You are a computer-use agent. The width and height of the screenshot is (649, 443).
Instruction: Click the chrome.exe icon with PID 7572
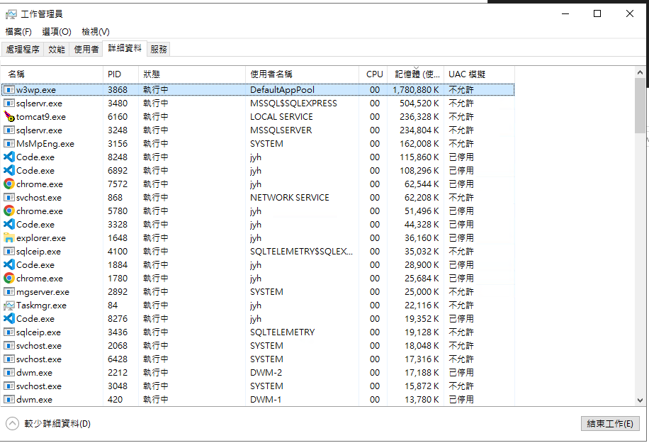[x=9, y=184]
